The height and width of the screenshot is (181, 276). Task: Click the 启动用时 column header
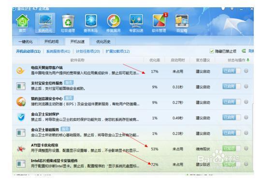178,60
